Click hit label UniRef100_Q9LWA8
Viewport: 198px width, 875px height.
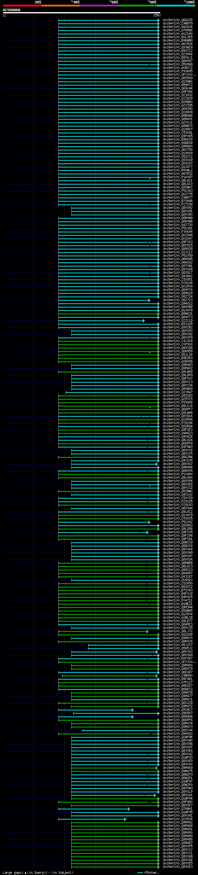178,413
